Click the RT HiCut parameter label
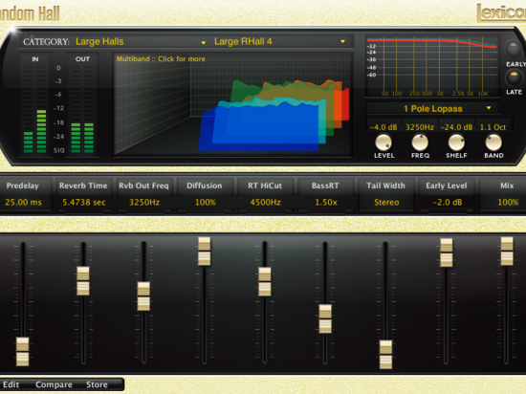The width and height of the screenshot is (526, 394). coord(265,186)
